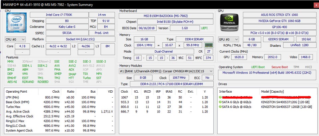The width and height of the screenshot is (319, 136).
Task: Click the ASUS ROG STRIX GTX 1060 field
Action: coord(279,15)
